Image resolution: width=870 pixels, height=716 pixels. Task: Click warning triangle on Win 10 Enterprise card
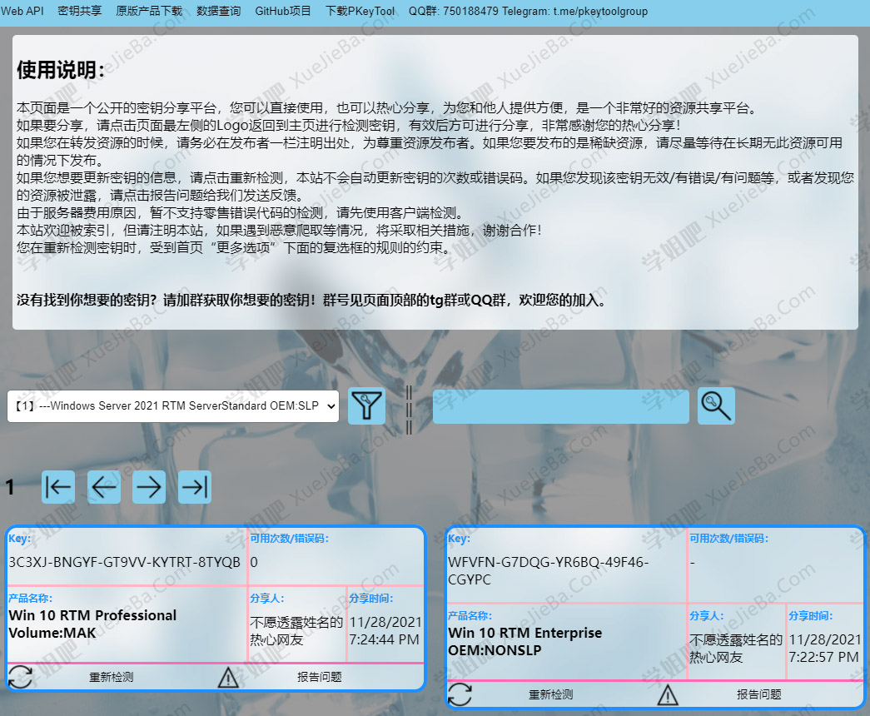pyautogui.click(x=668, y=695)
